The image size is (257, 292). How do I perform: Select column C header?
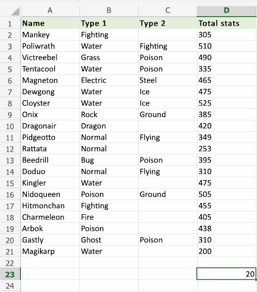167,10
